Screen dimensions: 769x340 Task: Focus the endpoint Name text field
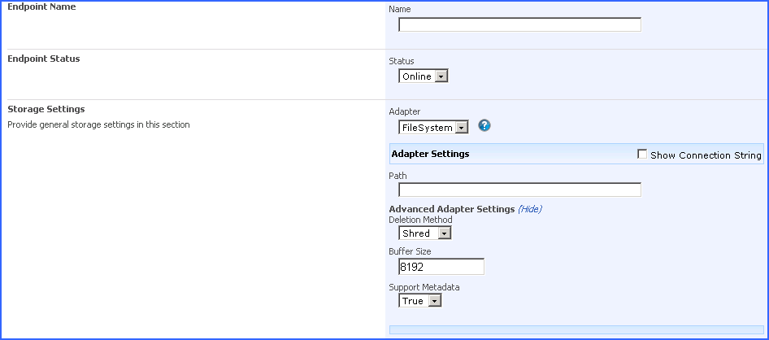(519, 24)
